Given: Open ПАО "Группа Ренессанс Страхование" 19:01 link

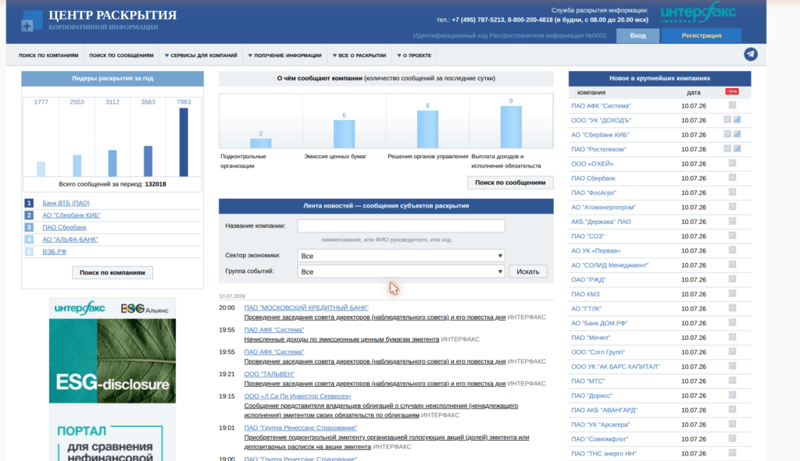Looking at the screenshot, I should (x=301, y=428).
